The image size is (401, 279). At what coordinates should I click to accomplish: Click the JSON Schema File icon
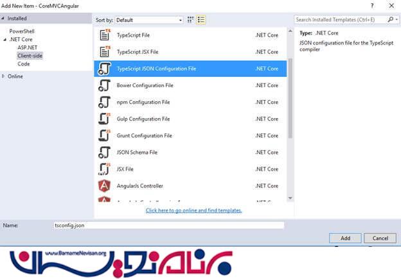coord(105,152)
